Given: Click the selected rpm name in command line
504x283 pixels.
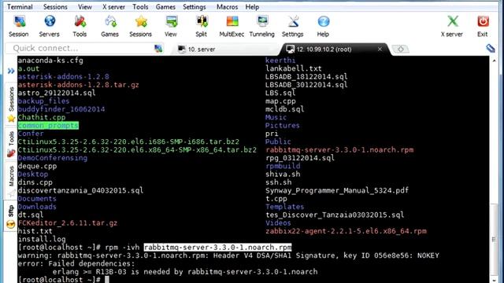Looking at the screenshot, I should 217,248.
